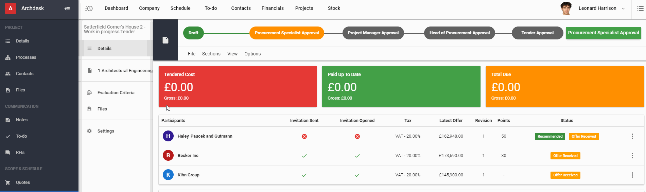This screenshot has width=646, height=192.
Task: Click the K avatar for Kihn Group
Action: [x=168, y=175]
